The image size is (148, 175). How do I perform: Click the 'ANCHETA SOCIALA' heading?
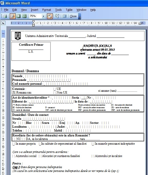point(97,46)
